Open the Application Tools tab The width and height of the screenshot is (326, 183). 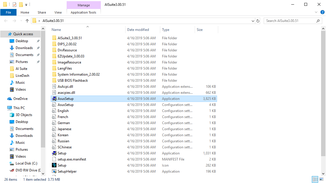tap(83, 12)
